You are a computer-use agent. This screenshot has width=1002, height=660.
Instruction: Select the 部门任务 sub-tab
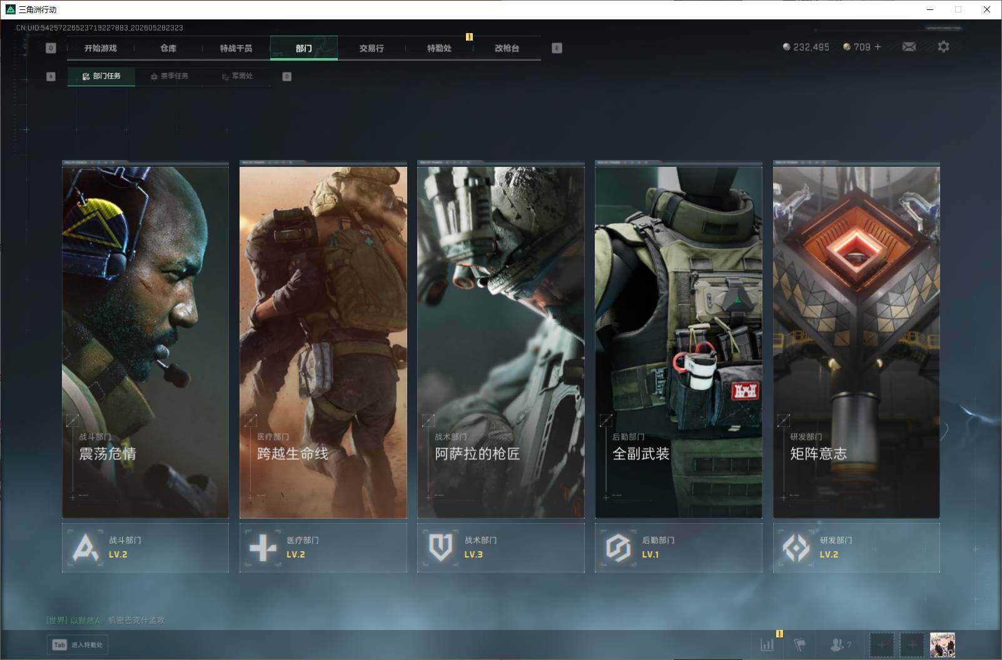pos(101,76)
